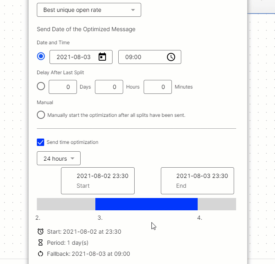
Task: Select the Date and Time radio button
Action: point(41,57)
